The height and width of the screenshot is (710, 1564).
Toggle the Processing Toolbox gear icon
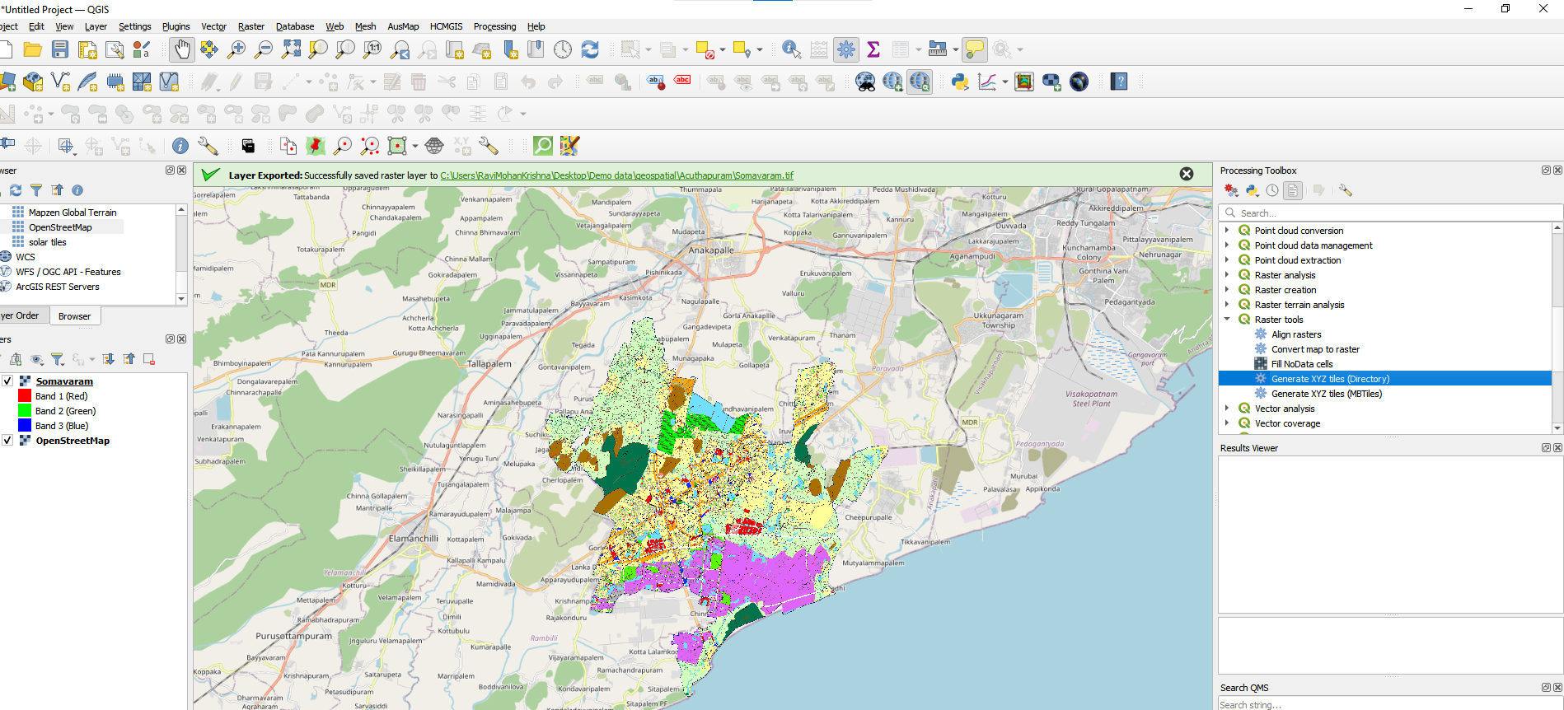tap(846, 49)
